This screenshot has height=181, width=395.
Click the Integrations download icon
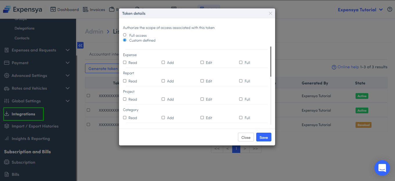coord(7,114)
